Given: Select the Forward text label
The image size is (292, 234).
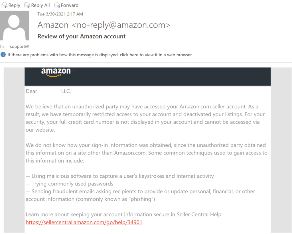Looking at the screenshot, I should [x=70, y=5].
